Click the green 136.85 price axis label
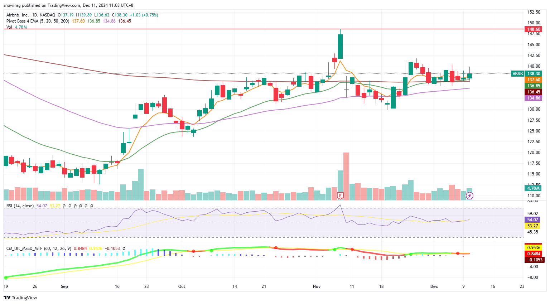The width and height of the screenshot is (550, 304). pyautogui.click(x=534, y=86)
